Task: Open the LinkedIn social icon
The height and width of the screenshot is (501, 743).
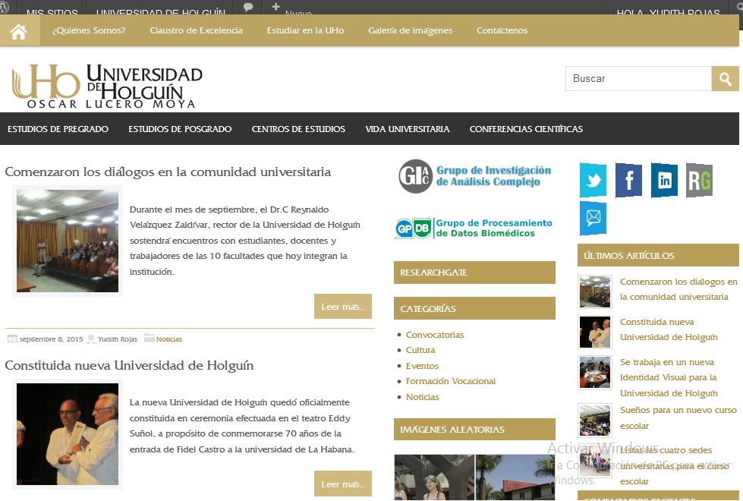Action: pyautogui.click(x=664, y=180)
